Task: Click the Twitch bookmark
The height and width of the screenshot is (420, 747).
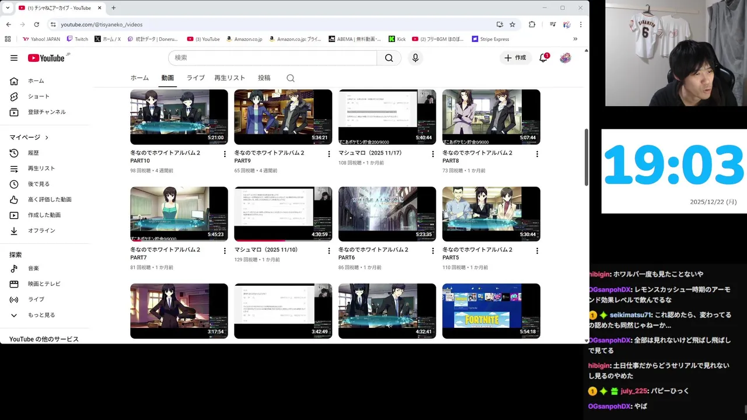Action: (77, 39)
